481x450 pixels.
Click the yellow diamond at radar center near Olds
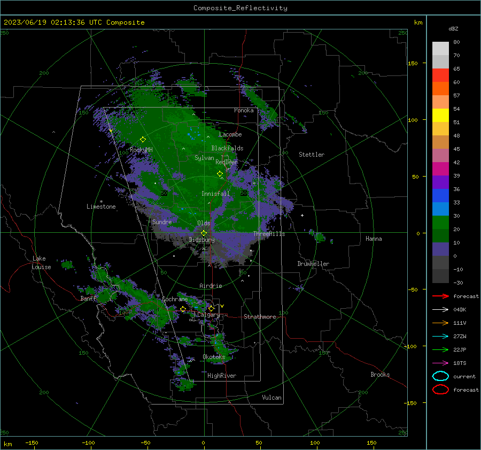[204, 233]
